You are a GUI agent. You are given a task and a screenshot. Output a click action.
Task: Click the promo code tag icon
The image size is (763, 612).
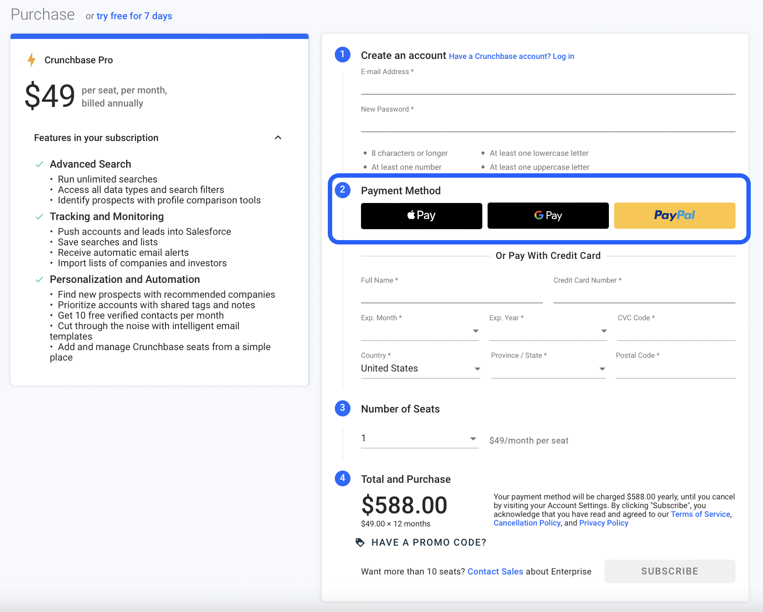click(360, 543)
